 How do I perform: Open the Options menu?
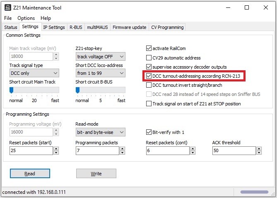click(26, 18)
